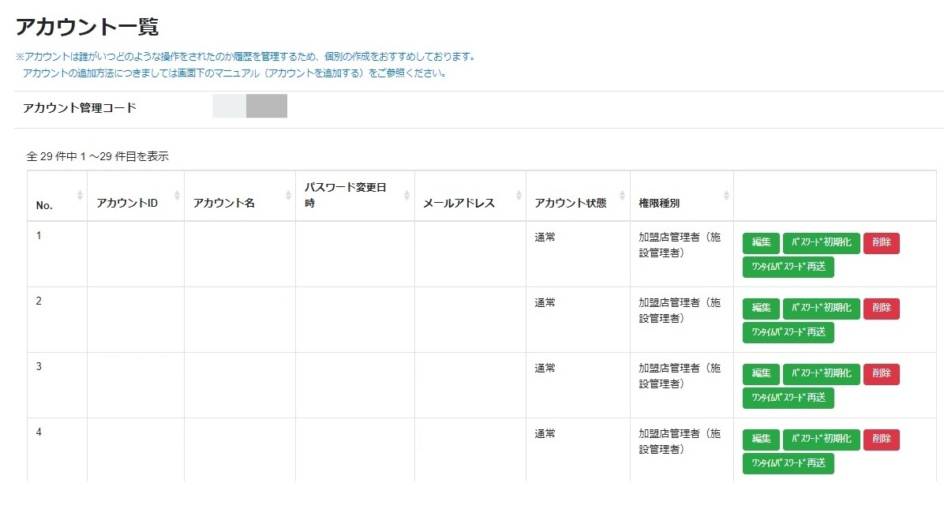Click ワンタイムパスワード再送 in row 2
The width and height of the screenshot is (944, 509).
[x=788, y=333]
